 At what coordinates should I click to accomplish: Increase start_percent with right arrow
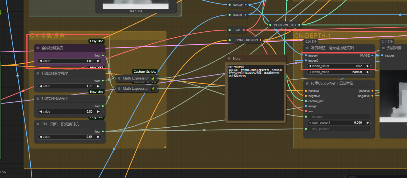click(368, 123)
